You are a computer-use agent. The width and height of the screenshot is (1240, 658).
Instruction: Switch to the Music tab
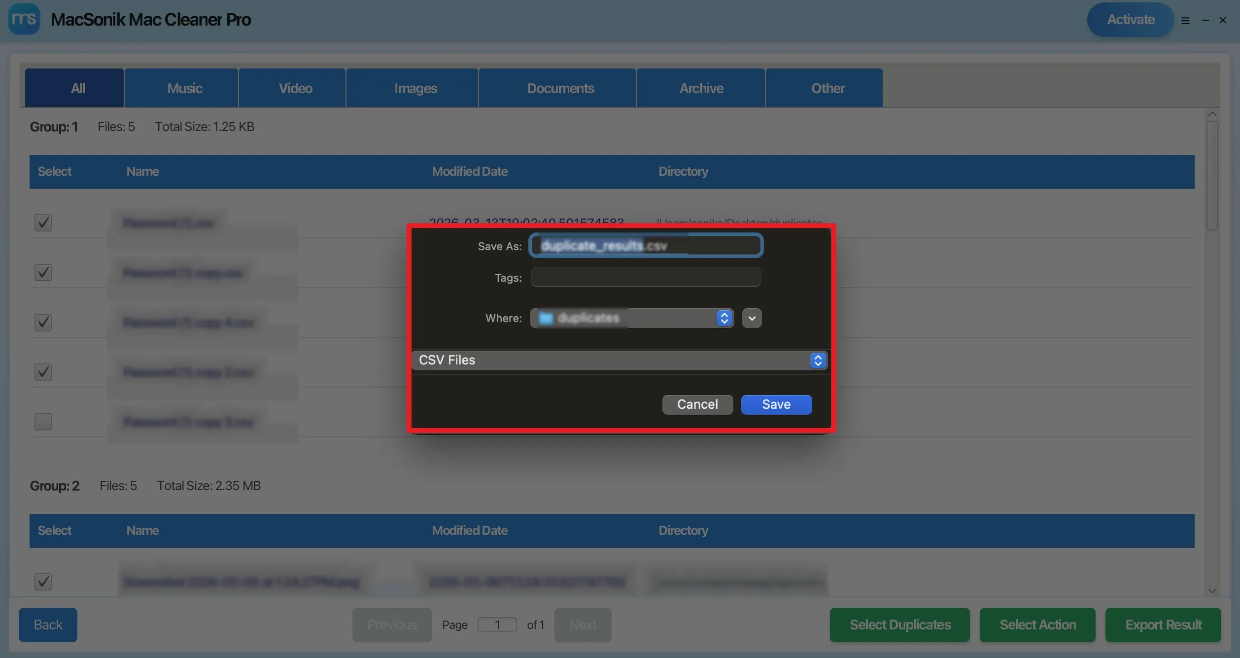click(181, 88)
